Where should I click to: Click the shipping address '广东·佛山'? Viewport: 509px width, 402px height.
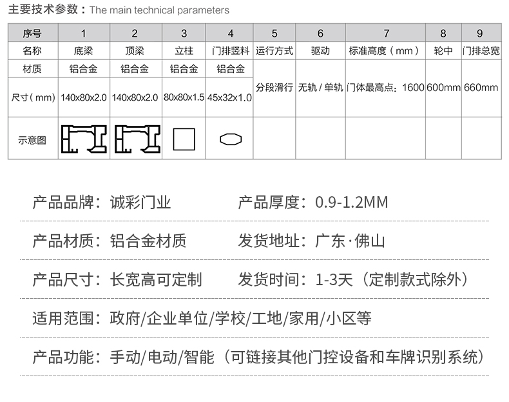click(350, 241)
